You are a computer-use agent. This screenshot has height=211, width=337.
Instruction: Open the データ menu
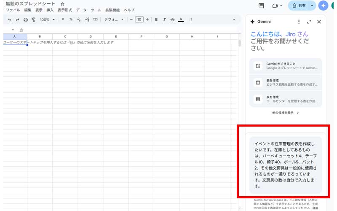pyautogui.click(x=81, y=10)
